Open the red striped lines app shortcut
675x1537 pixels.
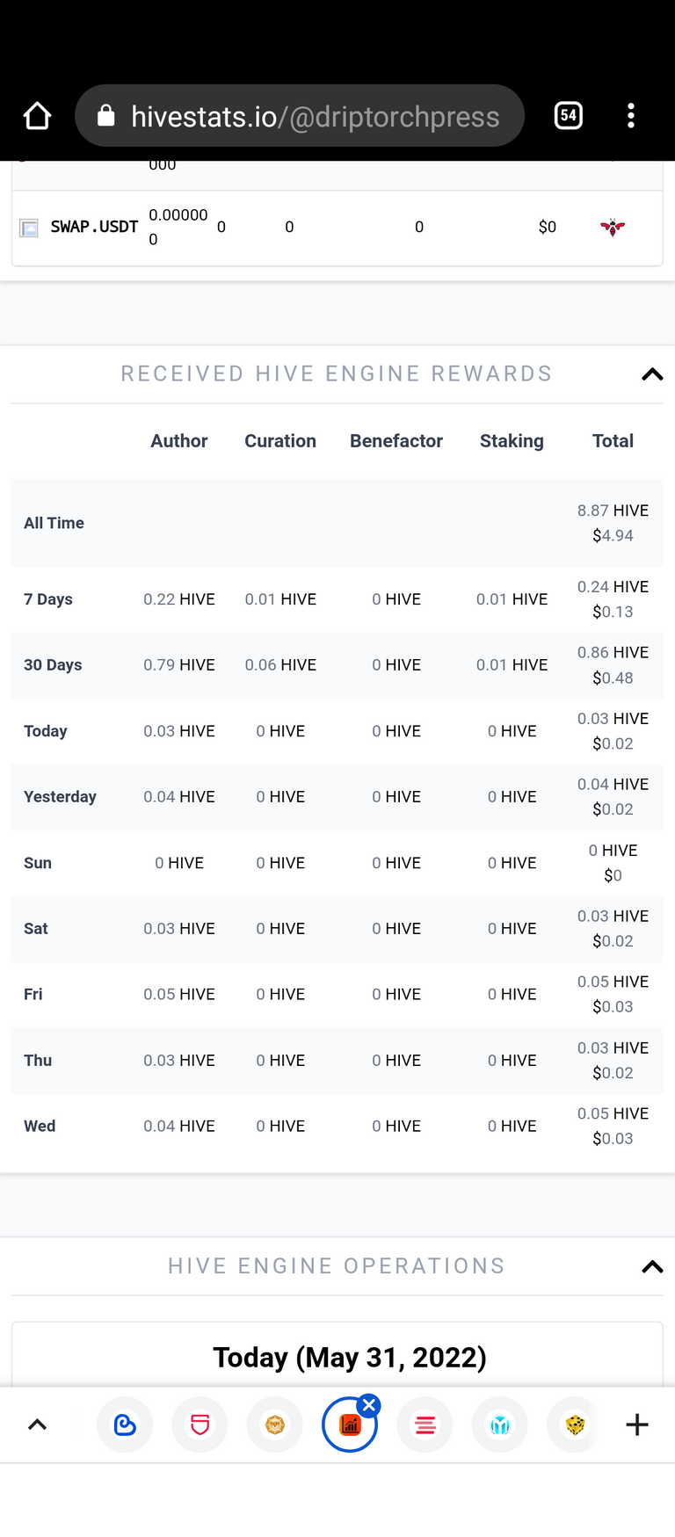click(x=425, y=1425)
